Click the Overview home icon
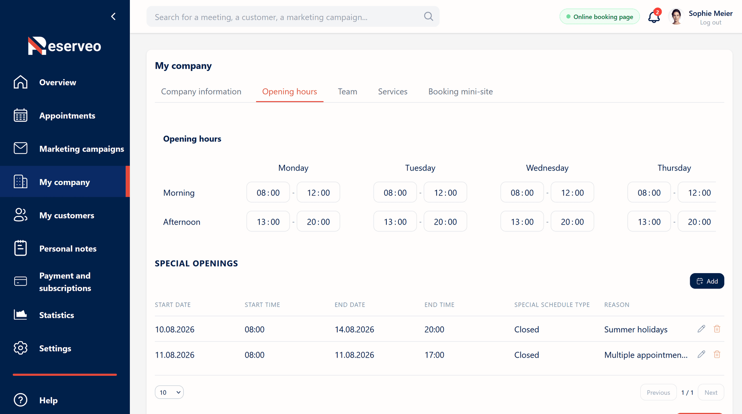Viewport: 742px width, 414px height. (20, 82)
